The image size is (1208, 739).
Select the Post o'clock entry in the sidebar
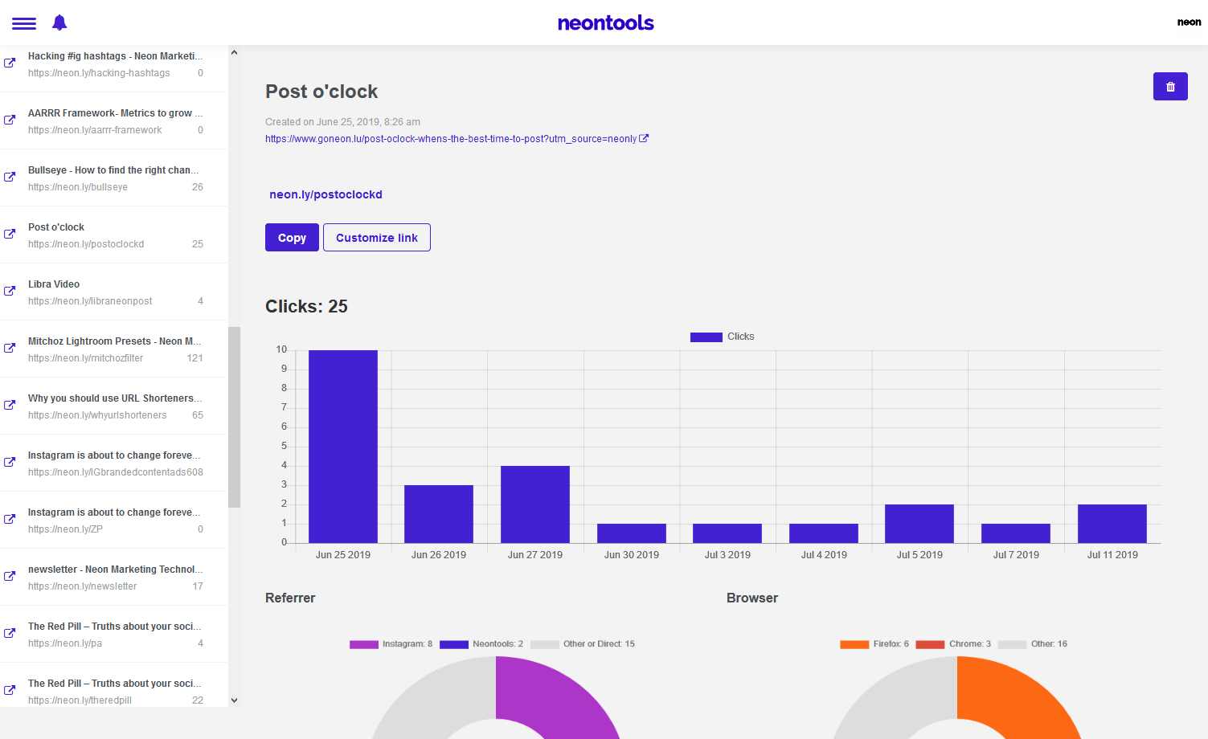(x=113, y=235)
